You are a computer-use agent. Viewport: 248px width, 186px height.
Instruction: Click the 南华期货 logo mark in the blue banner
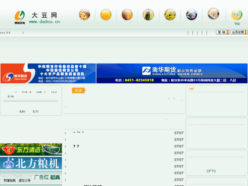click(x=146, y=71)
